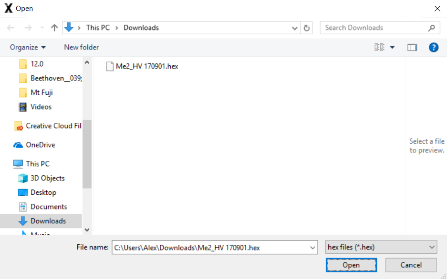Select Videos in the navigation pane

tap(41, 107)
